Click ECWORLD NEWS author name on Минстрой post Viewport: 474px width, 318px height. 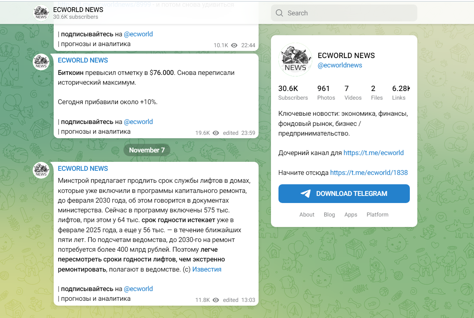83,169
